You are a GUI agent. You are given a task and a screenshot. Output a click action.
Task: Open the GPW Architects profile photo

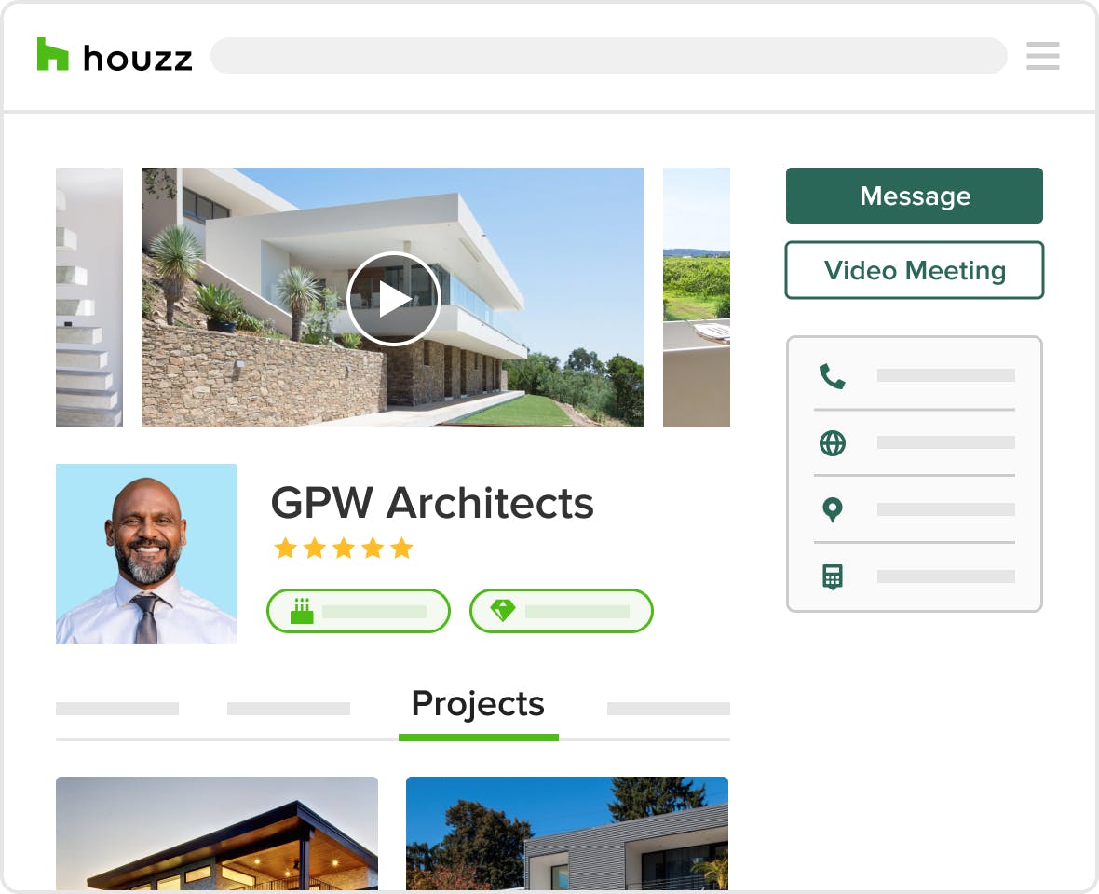[146, 553]
